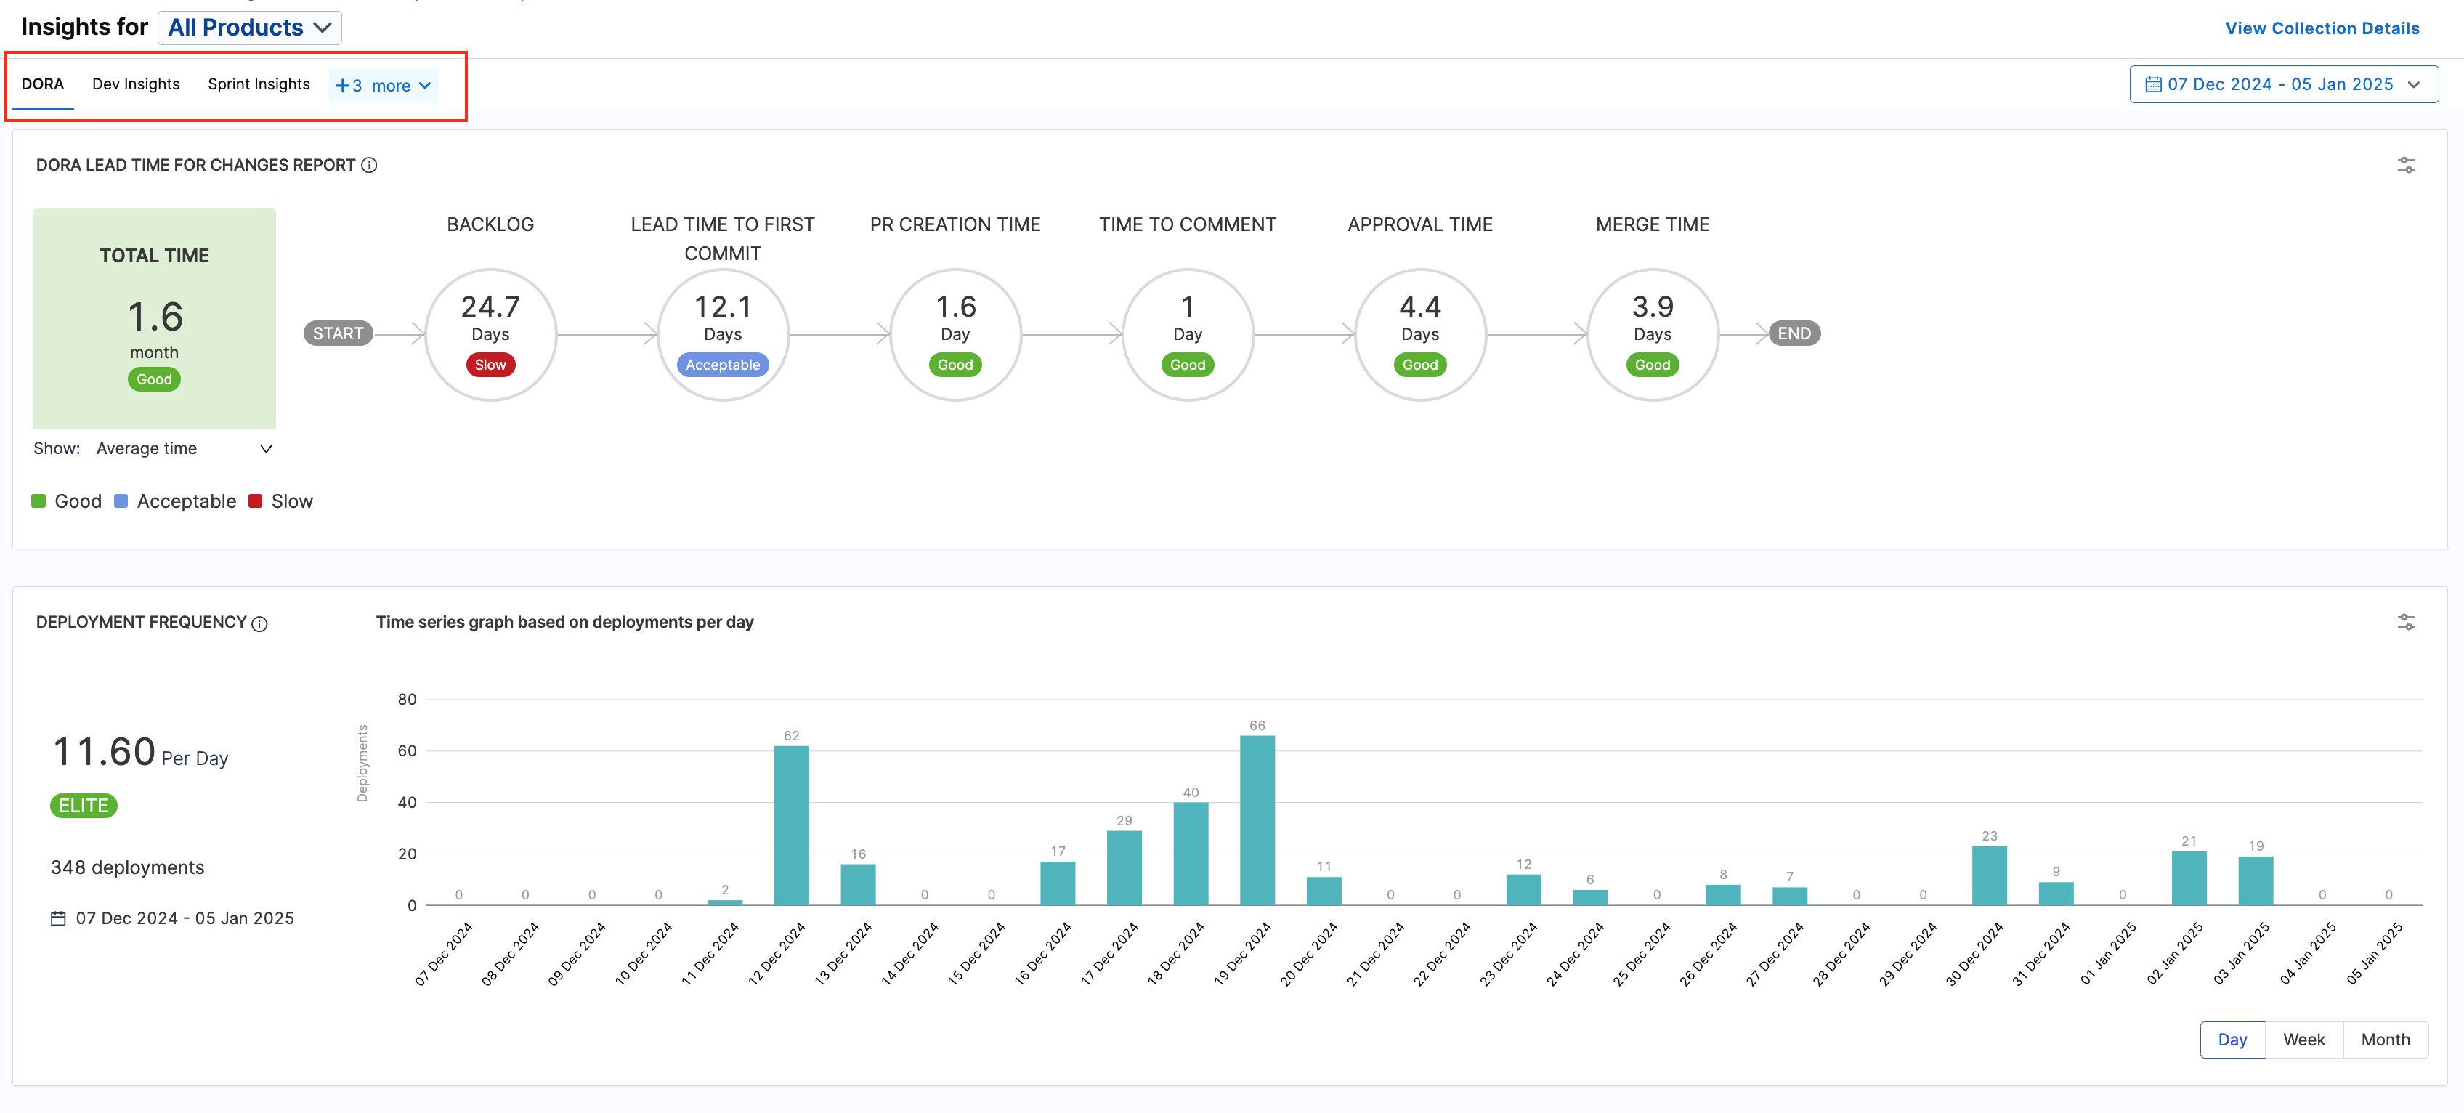Switch deployment chart to Month view
This screenshot has width=2464, height=1113.
coord(2385,1040)
